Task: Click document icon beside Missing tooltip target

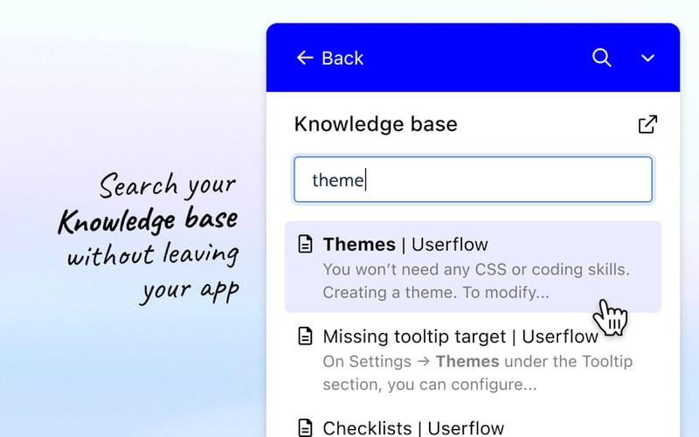Action: coord(305,336)
